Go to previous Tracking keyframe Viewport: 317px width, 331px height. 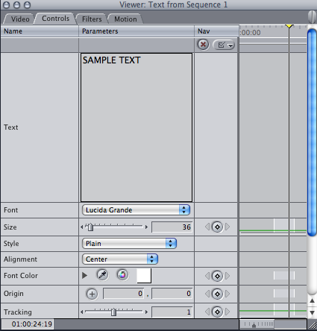207,312
